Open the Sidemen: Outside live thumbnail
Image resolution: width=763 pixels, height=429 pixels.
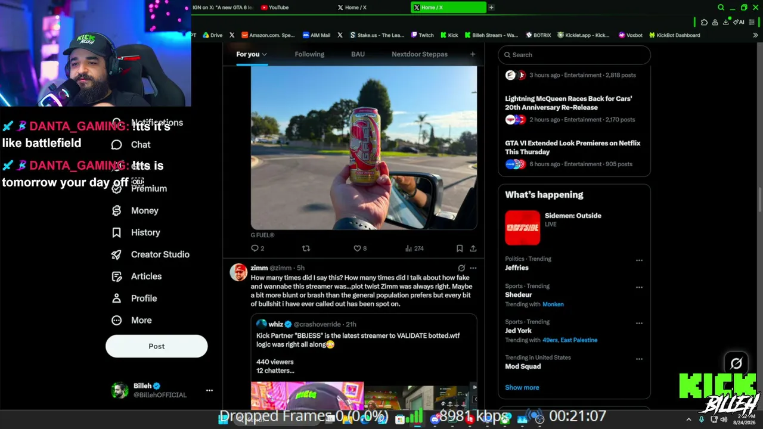click(x=523, y=228)
